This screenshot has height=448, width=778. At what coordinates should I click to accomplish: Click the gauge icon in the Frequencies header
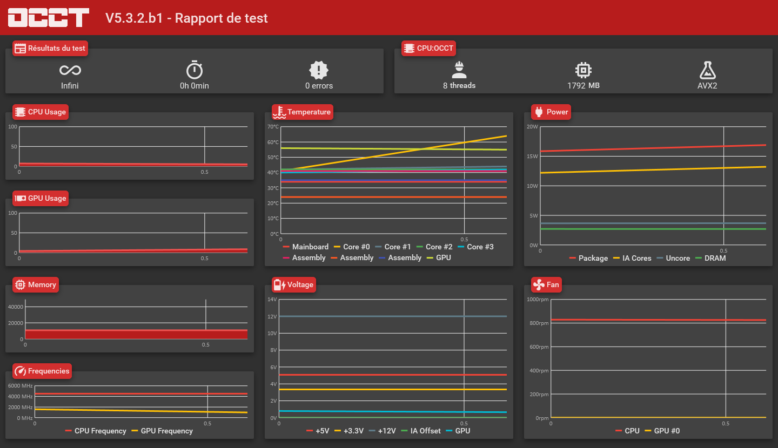[x=20, y=371]
